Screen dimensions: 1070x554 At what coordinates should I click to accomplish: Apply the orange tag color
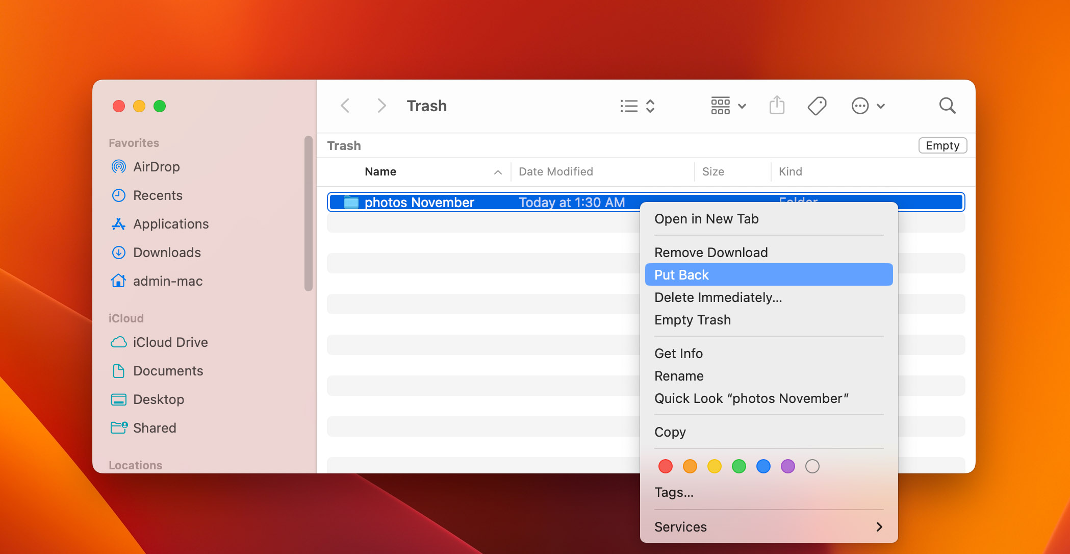pyautogui.click(x=690, y=466)
